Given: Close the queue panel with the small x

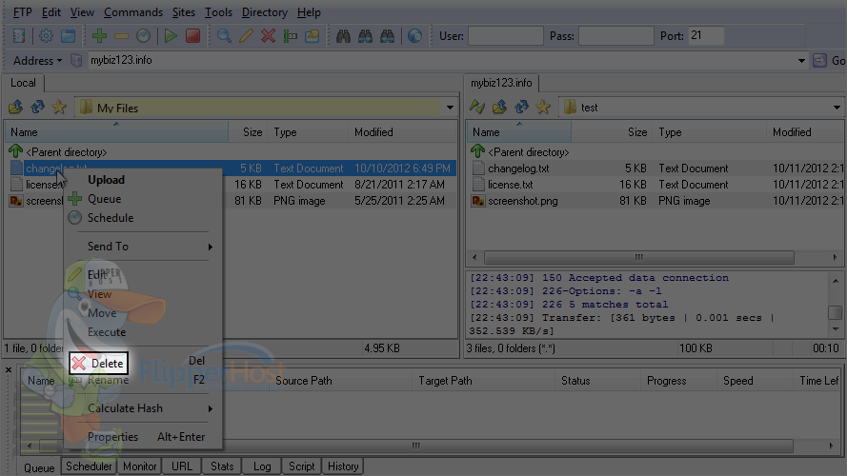Looking at the screenshot, I should (x=9, y=369).
